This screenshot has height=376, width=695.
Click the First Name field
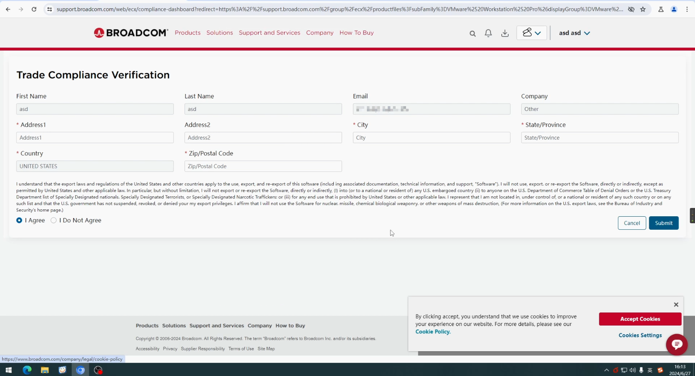point(95,109)
